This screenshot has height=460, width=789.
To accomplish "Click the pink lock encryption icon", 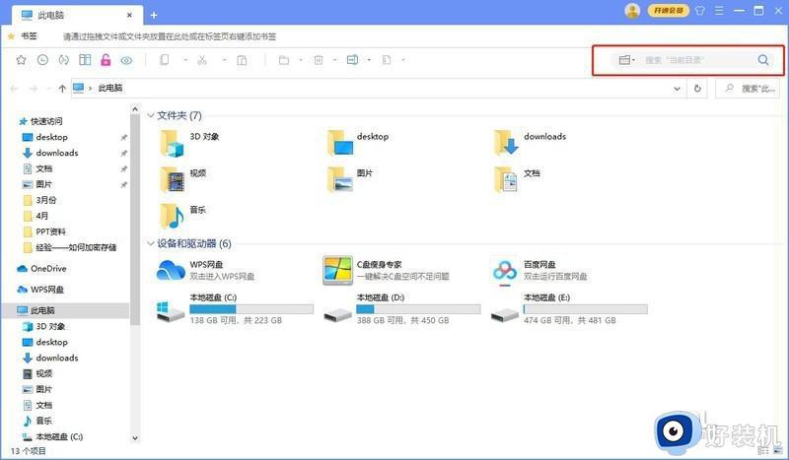I will tap(106, 60).
